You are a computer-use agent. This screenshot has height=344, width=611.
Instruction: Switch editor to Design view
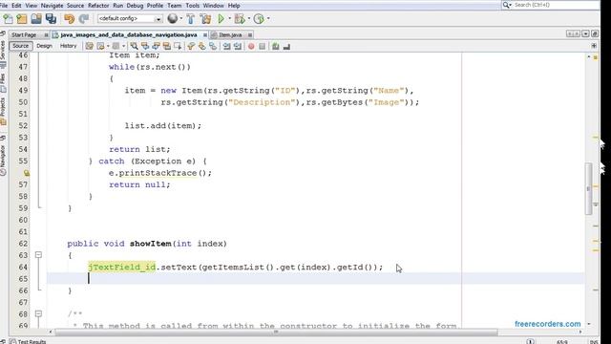(45, 46)
